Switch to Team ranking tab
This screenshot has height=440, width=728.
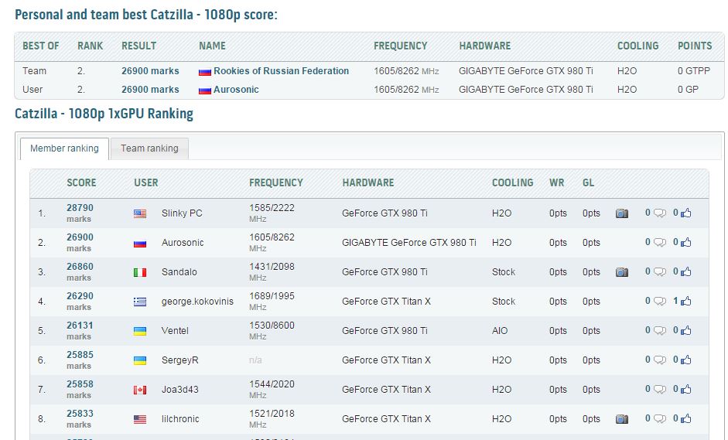click(149, 148)
